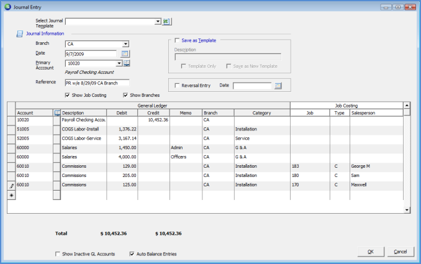Image resolution: width=421 pixels, height=264 pixels.
Task: Click the Journal Entry window app icon
Action: 8,7
